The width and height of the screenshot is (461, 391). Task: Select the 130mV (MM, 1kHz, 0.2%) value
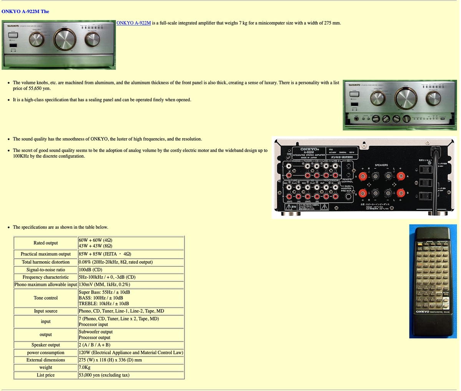pos(104,285)
